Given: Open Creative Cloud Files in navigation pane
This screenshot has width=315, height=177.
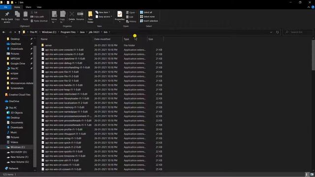Looking at the screenshot, I should (20, 94).
